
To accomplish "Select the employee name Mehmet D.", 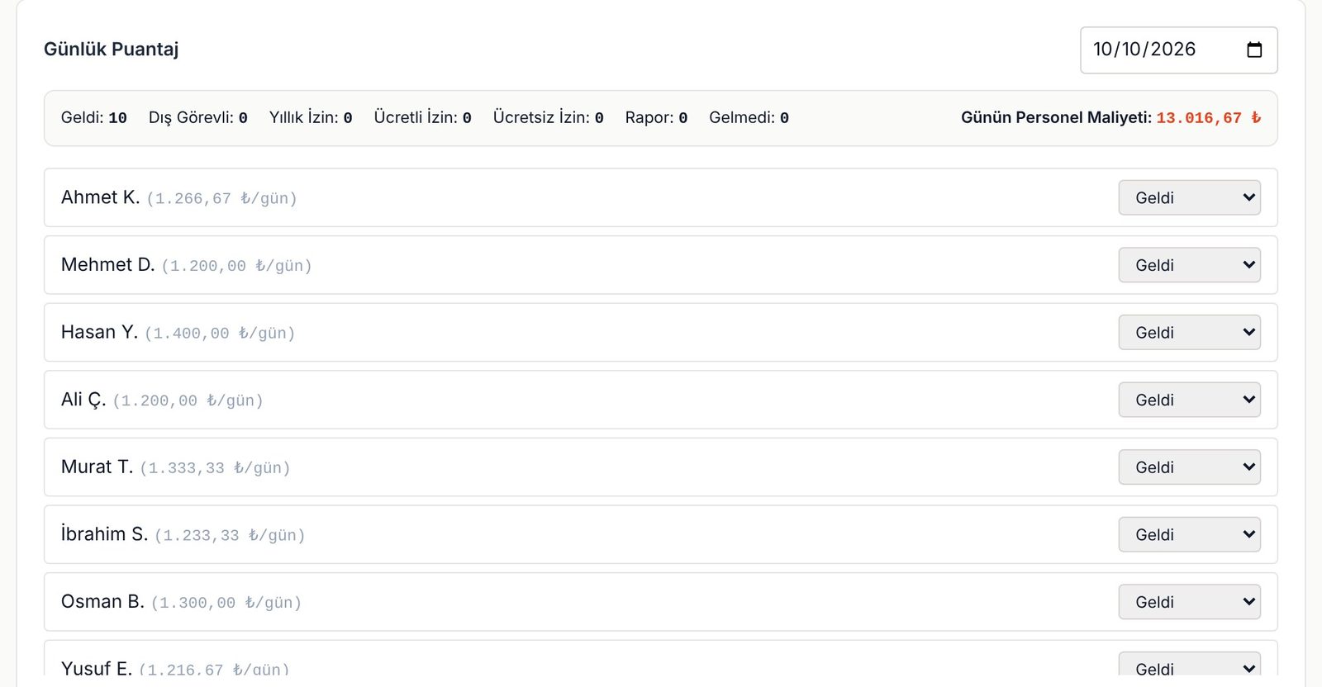I will (x=108, y=265).
